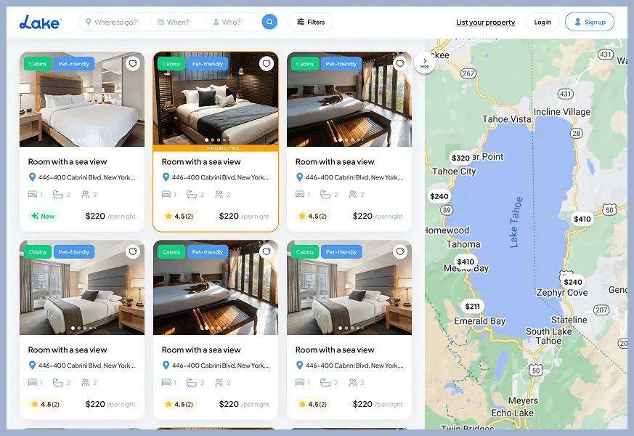Select the $211 map price marker
634x436 pixels.
tap(472, 306)
